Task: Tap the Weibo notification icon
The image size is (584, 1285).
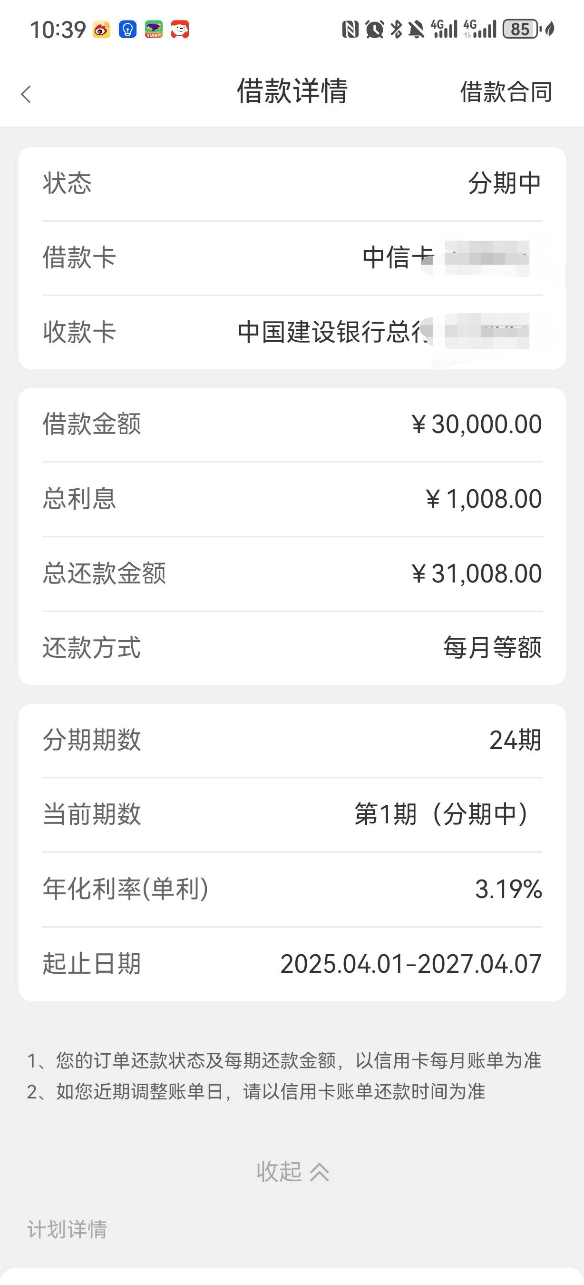Action: pos(102,30)
